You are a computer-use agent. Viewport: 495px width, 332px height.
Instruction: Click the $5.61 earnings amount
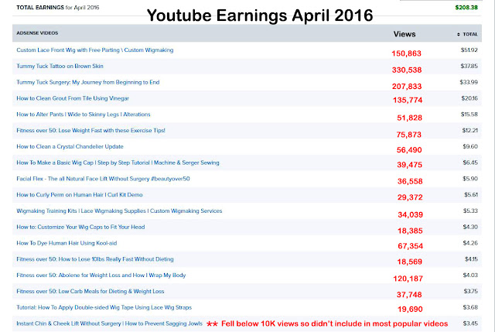471,195
